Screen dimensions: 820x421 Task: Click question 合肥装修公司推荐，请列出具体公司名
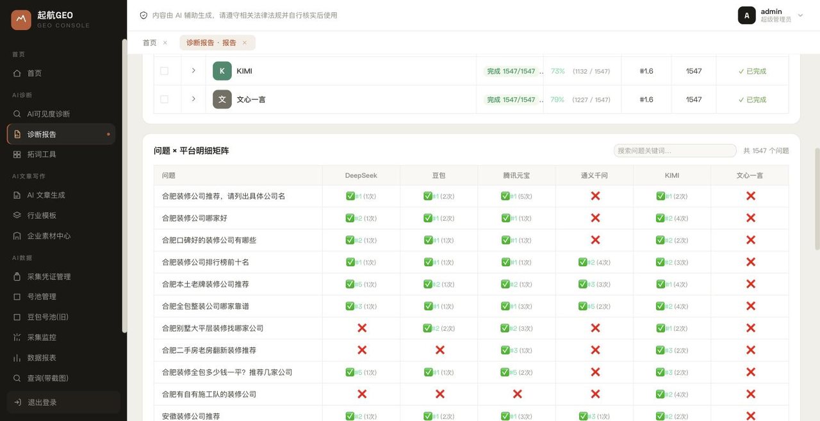tap(224, 196)
